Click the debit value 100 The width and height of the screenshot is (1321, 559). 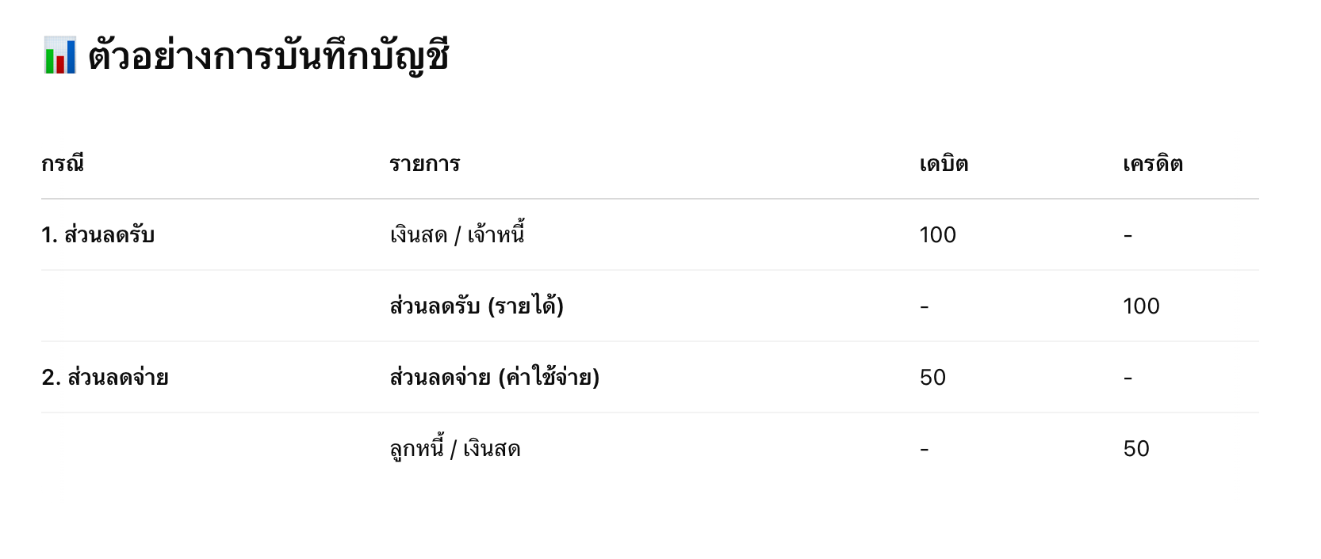tap(938, 235)
